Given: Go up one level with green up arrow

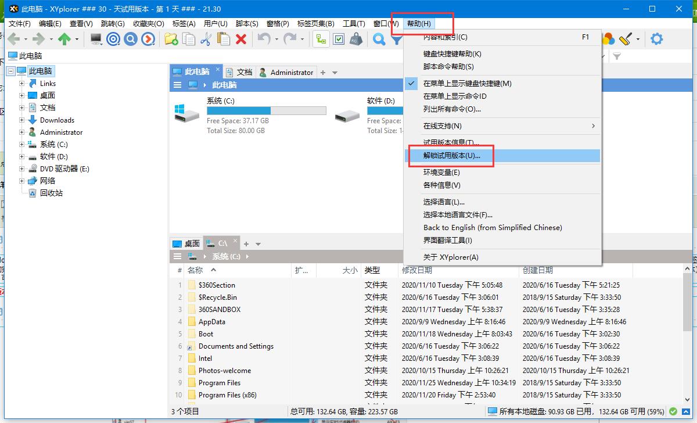Looking at the screenshot, I should (x=64, y=39).
